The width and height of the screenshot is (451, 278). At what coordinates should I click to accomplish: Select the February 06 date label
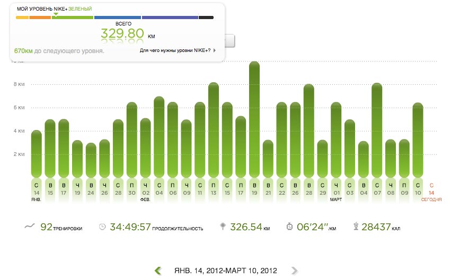tap(173, 189)
